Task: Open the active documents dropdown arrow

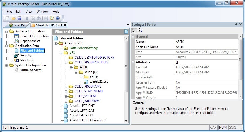Action: click(127, 25)
